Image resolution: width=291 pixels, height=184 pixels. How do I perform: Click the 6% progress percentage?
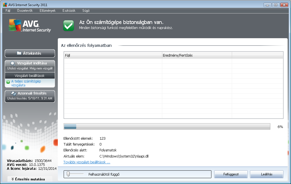pyautogui.click(x=280, y=127)
